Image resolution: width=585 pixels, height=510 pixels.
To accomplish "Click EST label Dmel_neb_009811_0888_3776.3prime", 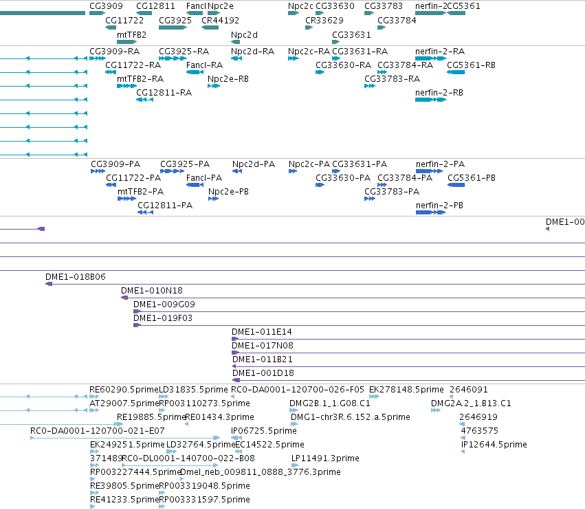I will pyautogui.click(x=261, y=472).
